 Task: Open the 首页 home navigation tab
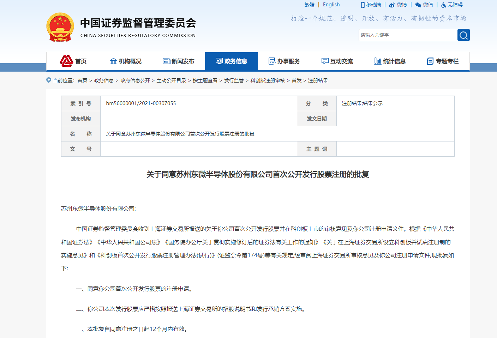[73, 61]
